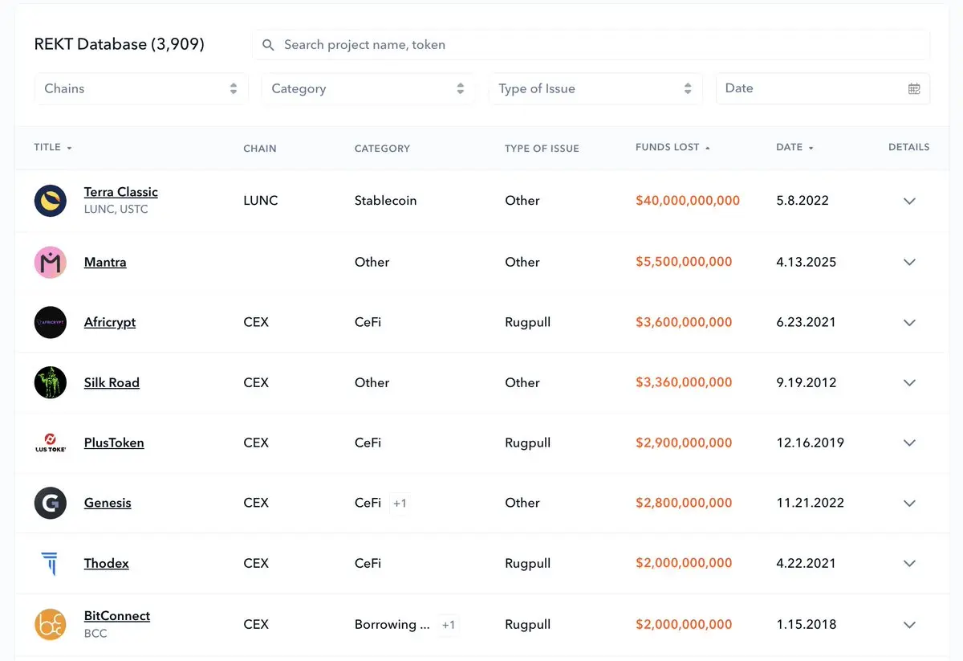Open the Thodex project link
Screen dimensions: 963x661
(107, 563)
